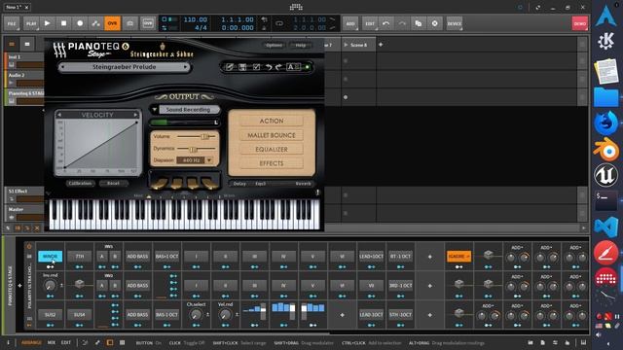Click the Velocity panel left arrow
623x350 pixels.
pyautogui.click(x=59, y=115)
